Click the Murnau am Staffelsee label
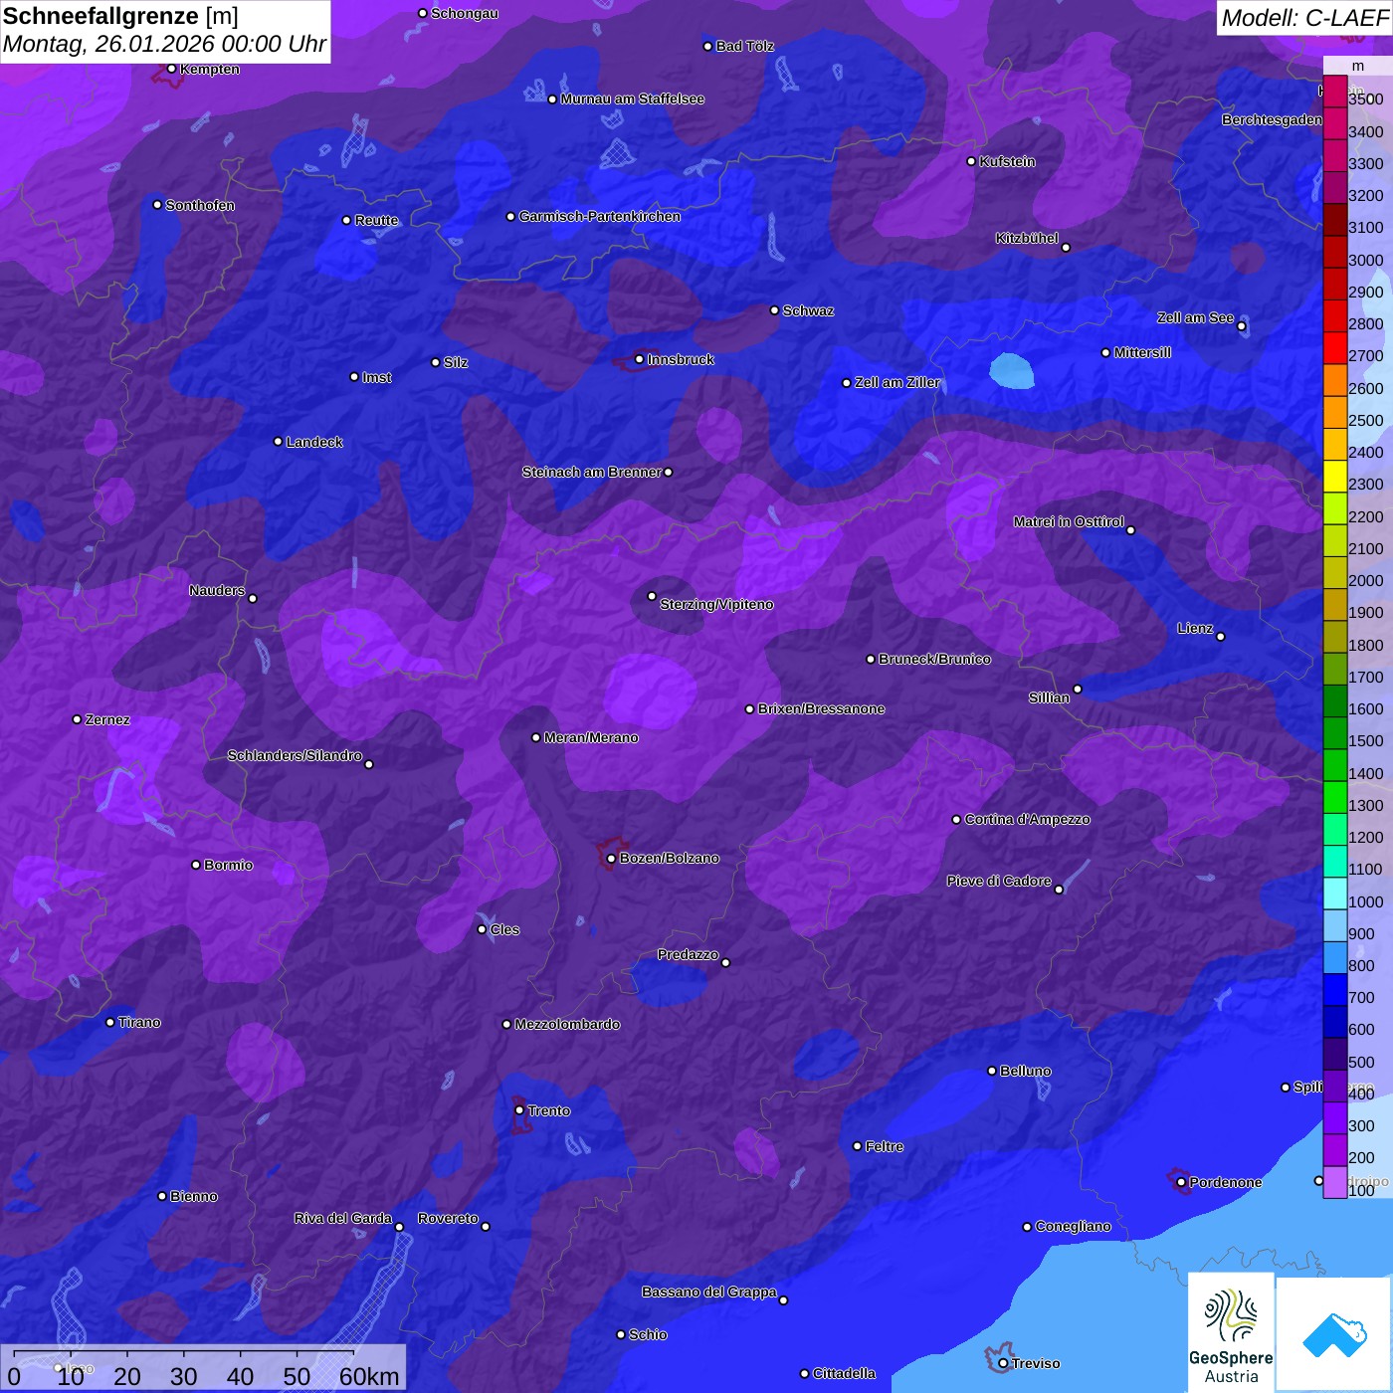This screenshot has height=1393, width=1393. coord(632,99)
